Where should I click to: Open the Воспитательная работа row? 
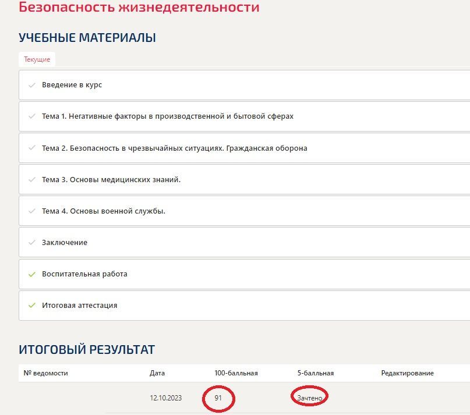[244, 274]
